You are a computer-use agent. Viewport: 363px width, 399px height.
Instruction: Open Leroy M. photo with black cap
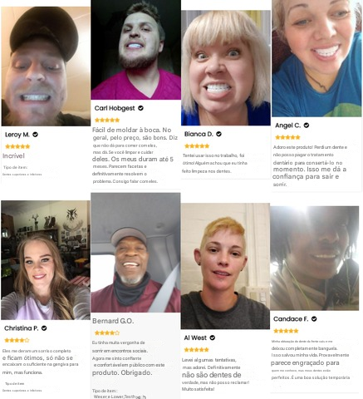tap(46, 66)
